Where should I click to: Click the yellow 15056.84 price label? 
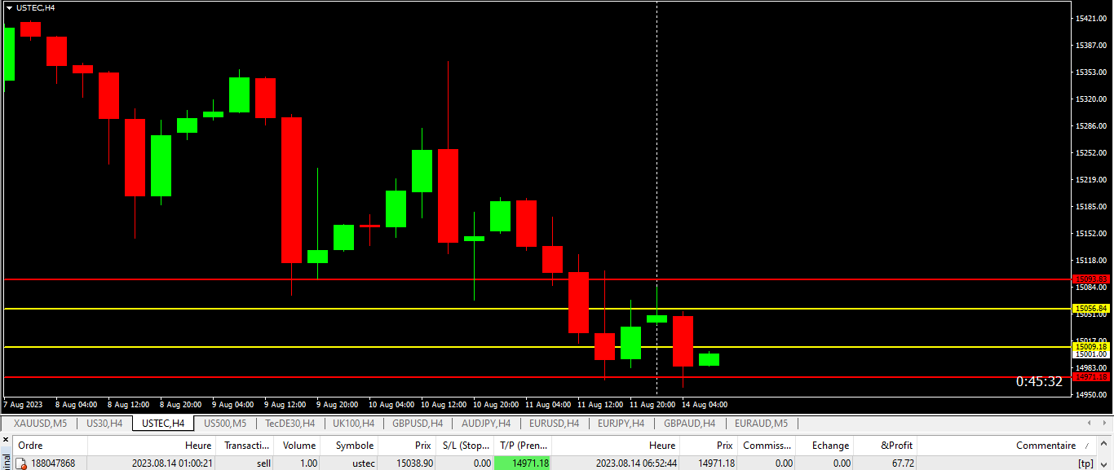(x=1090, y=309)
